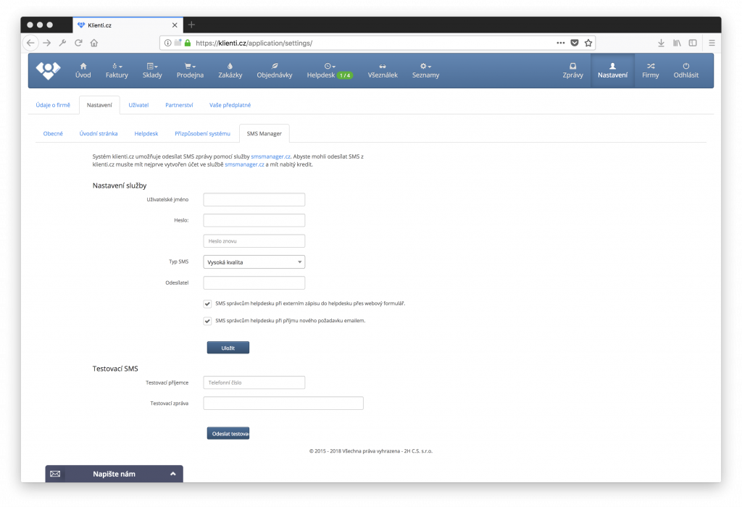Switch to the Údaje o firmě tab
Image resolution: width=742 pixels, height=507 pixels.
coord(53,105)
